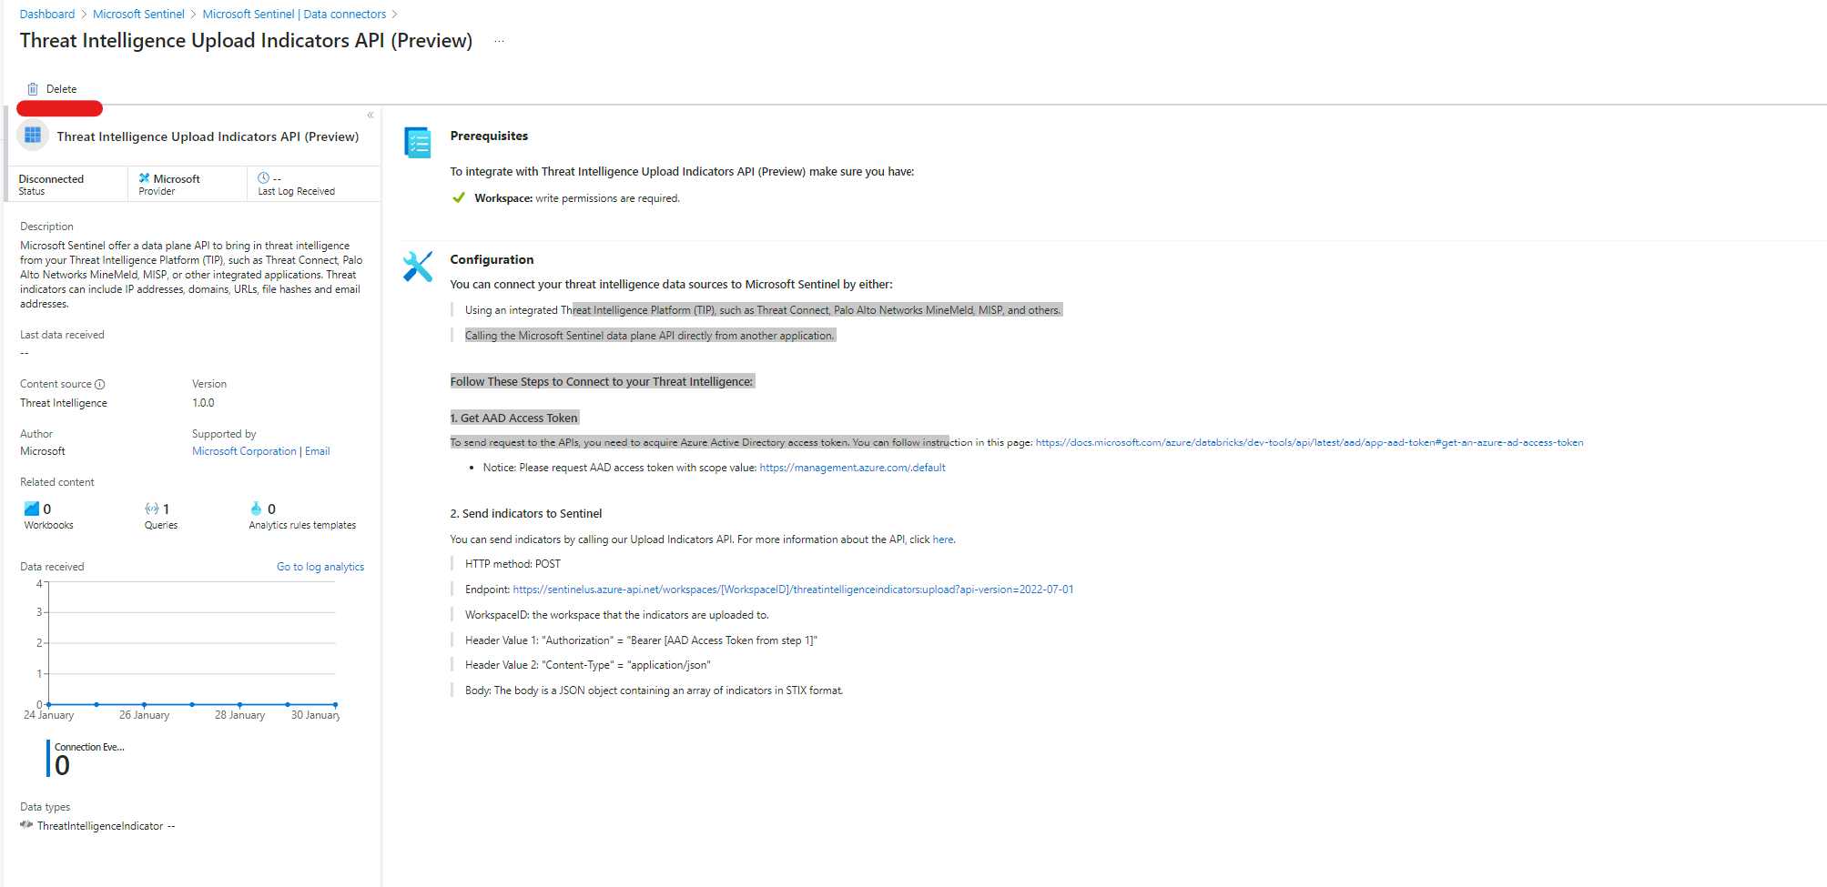1827x887 pixels.
Task: Click the ThreatIntelligenceIndicator data type text
Action: pyautogui.click(x=100, y=826)
